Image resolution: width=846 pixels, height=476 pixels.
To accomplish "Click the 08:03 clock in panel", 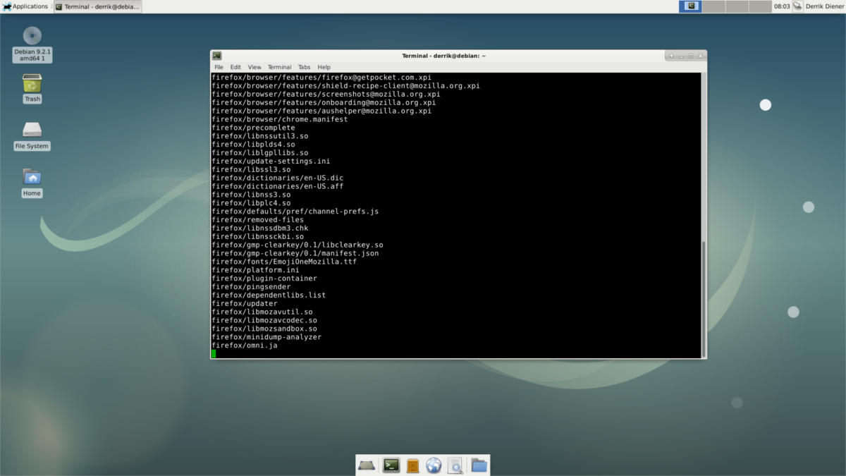I will point(781,6).
